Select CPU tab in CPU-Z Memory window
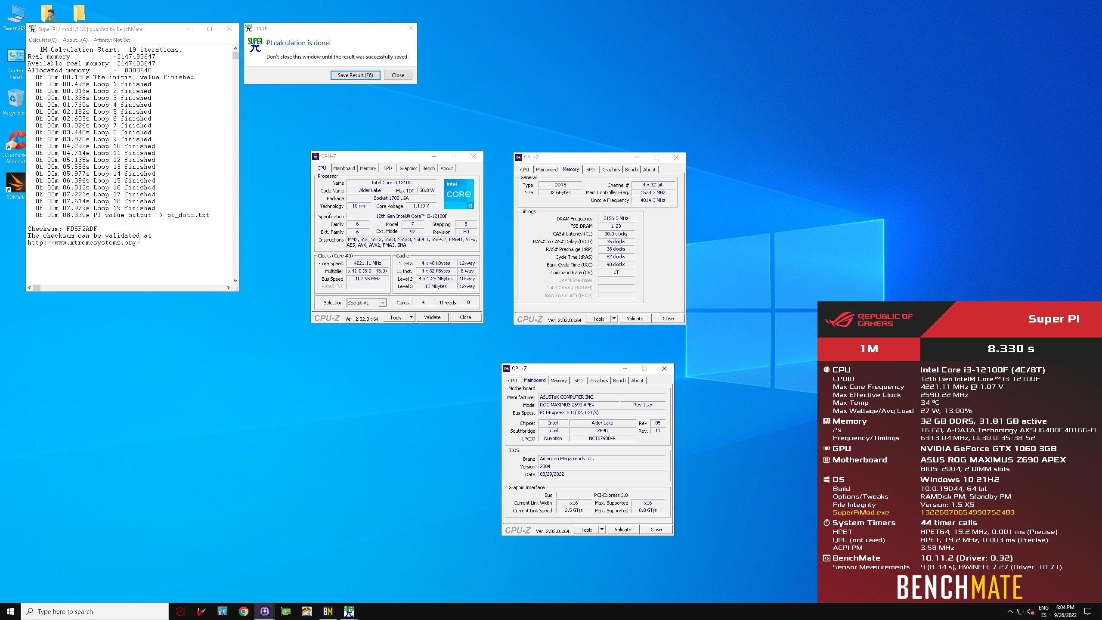 524,170
